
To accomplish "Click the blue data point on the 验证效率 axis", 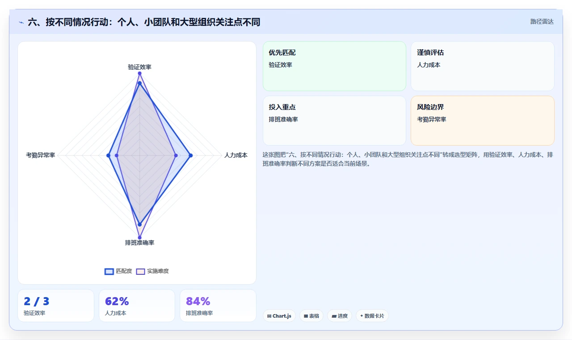I will [x=139, y=83].
